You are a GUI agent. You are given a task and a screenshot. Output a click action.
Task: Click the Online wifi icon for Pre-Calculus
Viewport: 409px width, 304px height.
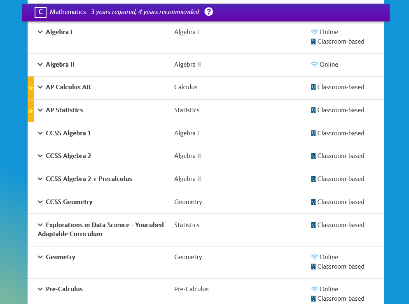click(314, 289)
